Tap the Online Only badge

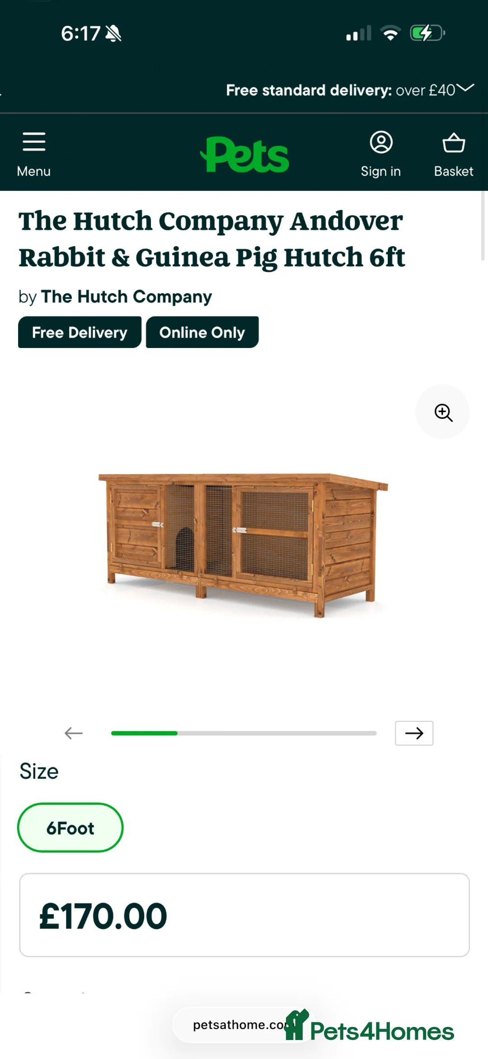click(202, 332)
